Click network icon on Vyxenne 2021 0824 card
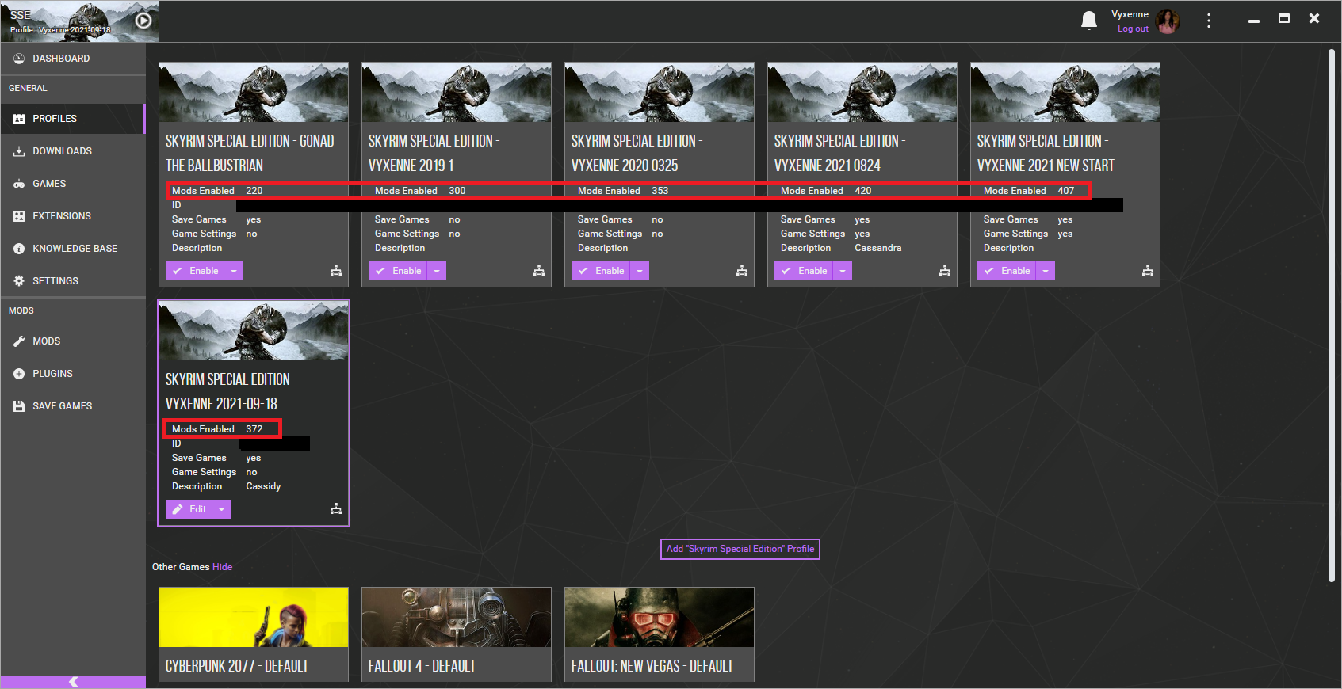 pos(945,271)
